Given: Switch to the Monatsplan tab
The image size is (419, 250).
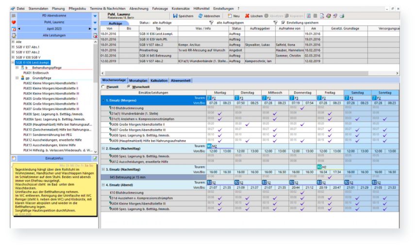Looking at the screenshot, I should (139, 80).
